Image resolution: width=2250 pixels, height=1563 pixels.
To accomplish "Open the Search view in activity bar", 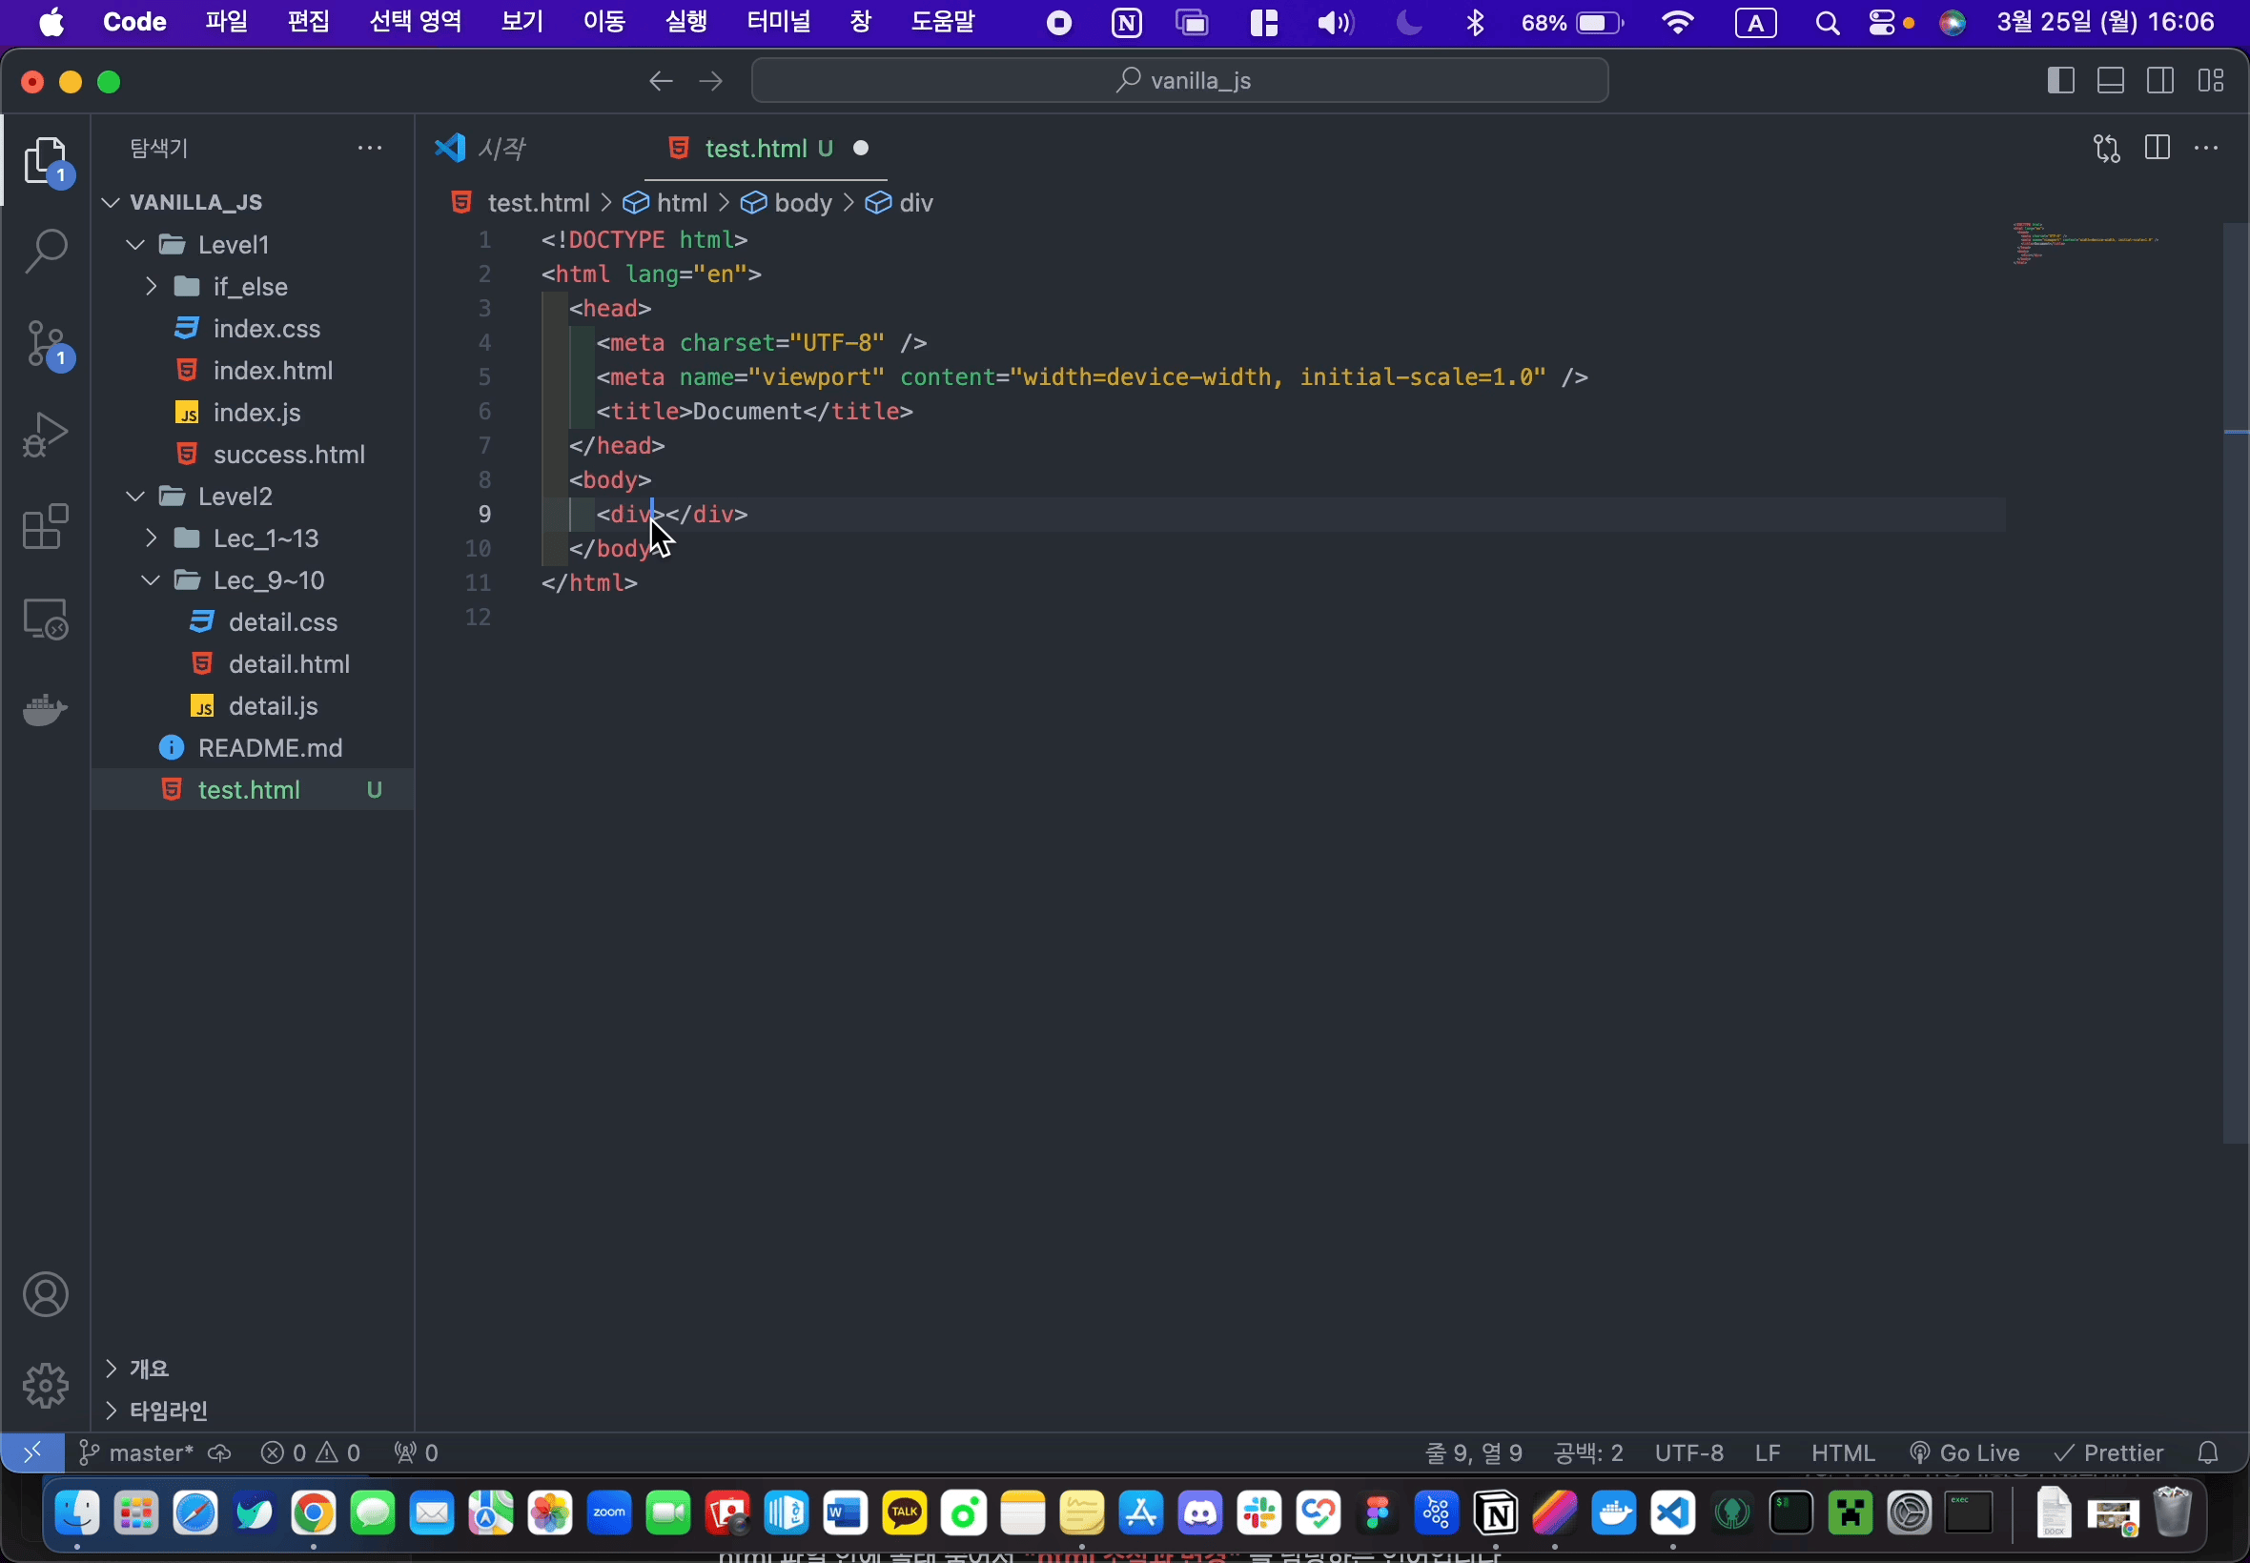I will click(45, 252).
